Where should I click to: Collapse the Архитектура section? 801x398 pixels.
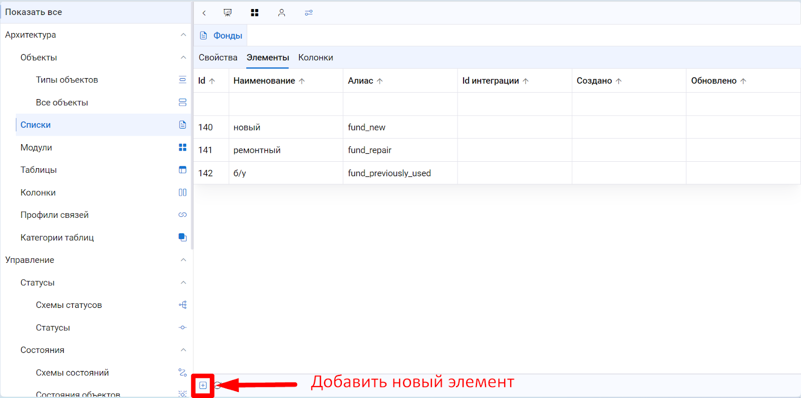coord(183,35)
